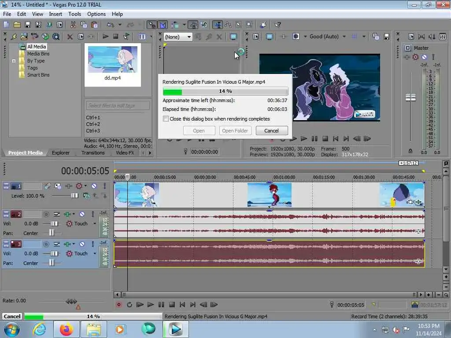This screenshot has height=338, width=451.
Task: Check 'Close this dialog box when rendering completes'
Action: coord(166,119)
